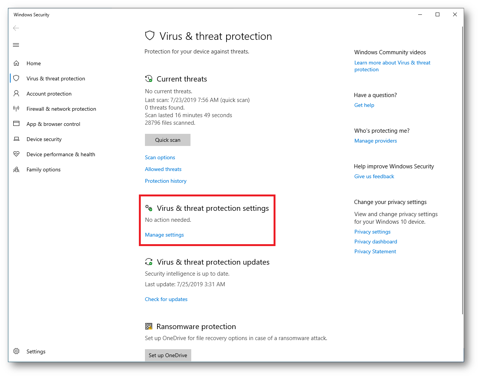Click the Home house icon in sidebar

[16, 63]
